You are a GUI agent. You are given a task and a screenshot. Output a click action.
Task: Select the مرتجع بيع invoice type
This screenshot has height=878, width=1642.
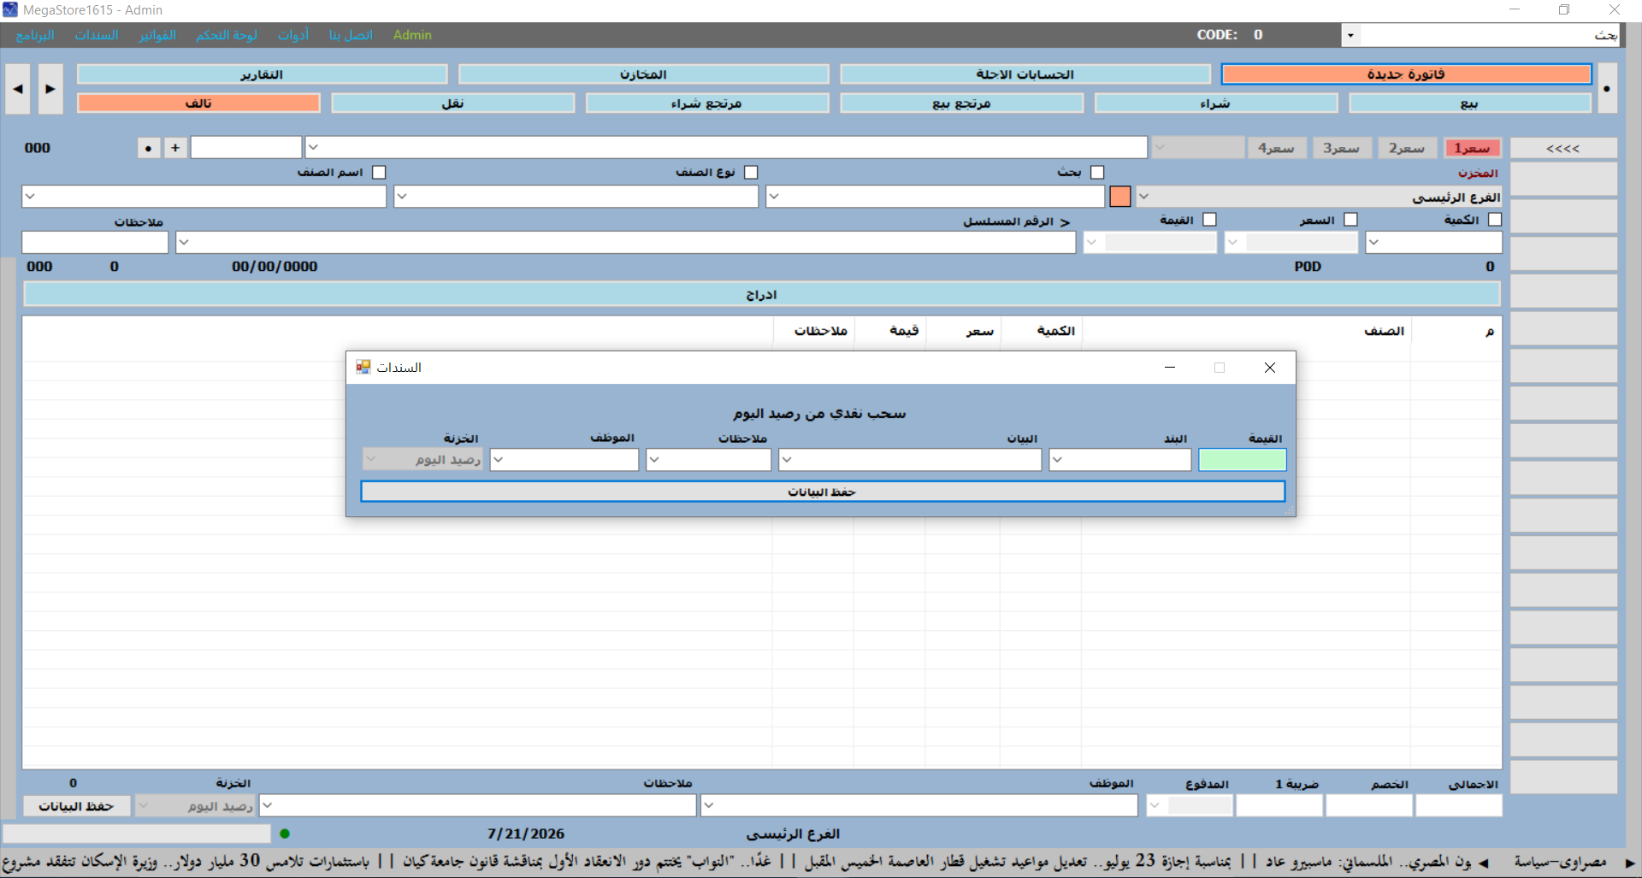pyautogui.click(x=961, y=103)
